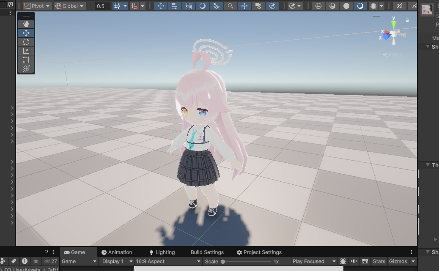The width and height of the screenshot is (439, 271).
Task: Toggle Stats overlay in Game view
Action: (379, 261)
